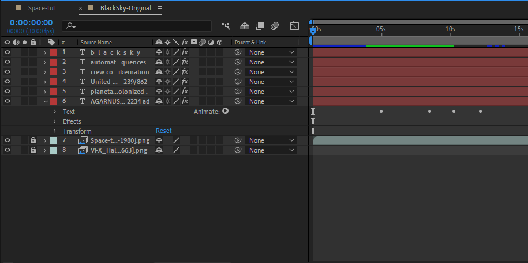This screenshot has width=528, height=263.
Task: Click the fx switch on blacksky layer
Action: pyautogui.click(x=185, y=52)
